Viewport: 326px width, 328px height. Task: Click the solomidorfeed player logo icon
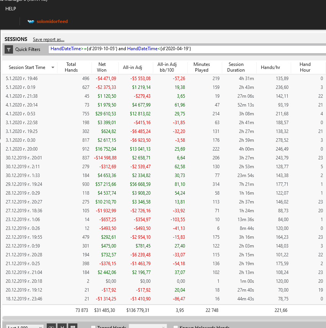point(31,21)
